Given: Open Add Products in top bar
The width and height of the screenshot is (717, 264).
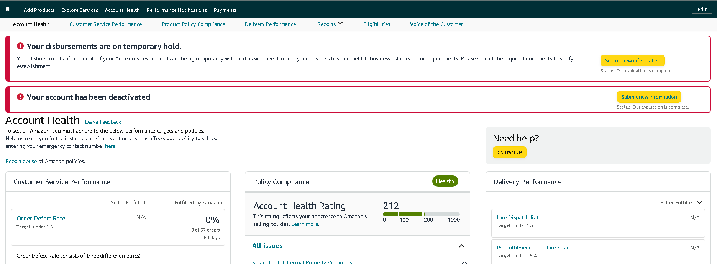Looking at the screenshot, I should coord(39,10).
